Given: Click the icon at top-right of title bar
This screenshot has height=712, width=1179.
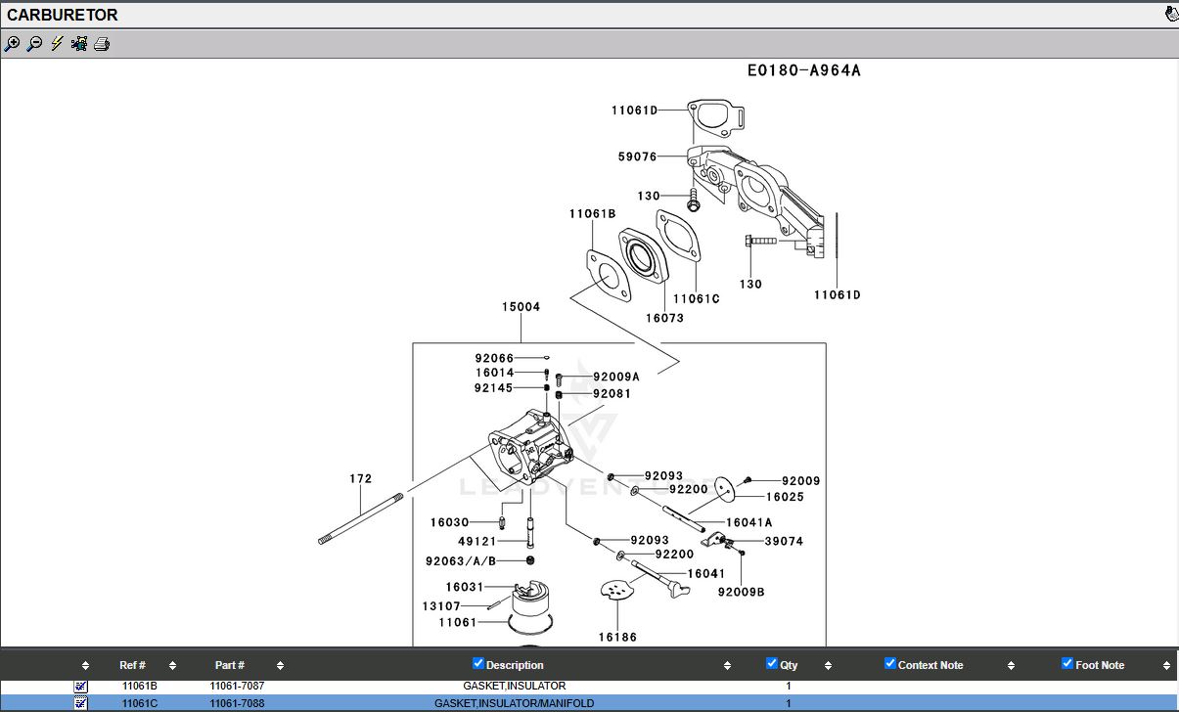Looking at the screenshot, I should 1171,14.
